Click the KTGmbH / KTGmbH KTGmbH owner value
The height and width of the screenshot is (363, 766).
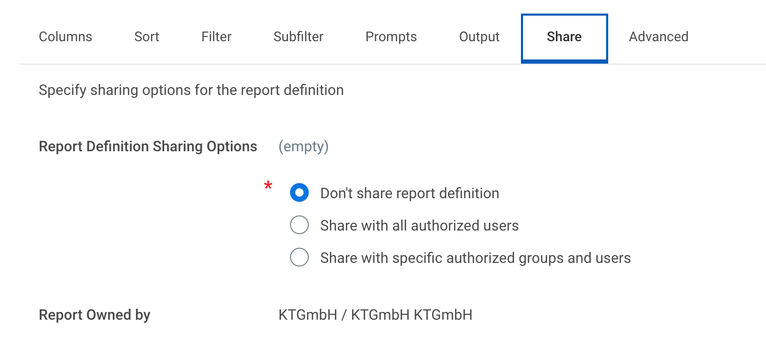pos(375,315)
